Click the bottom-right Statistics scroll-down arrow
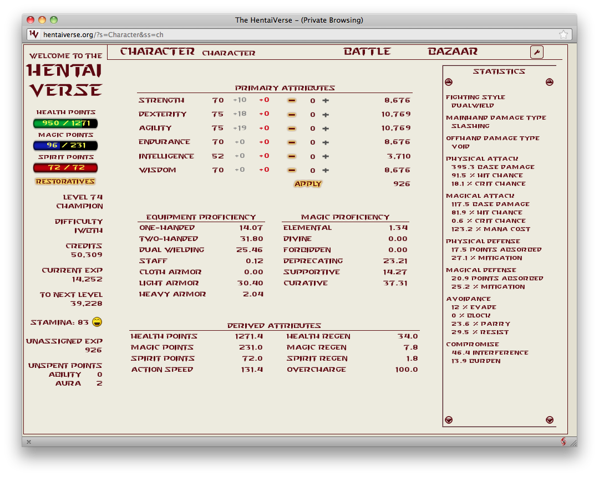 tap(549, 420)
